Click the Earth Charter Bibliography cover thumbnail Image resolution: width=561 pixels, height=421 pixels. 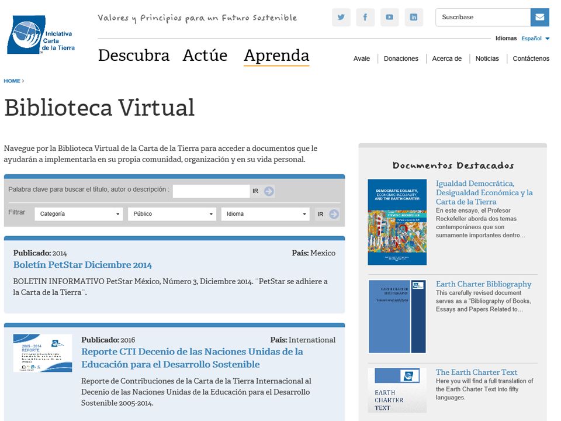(397, 316)
